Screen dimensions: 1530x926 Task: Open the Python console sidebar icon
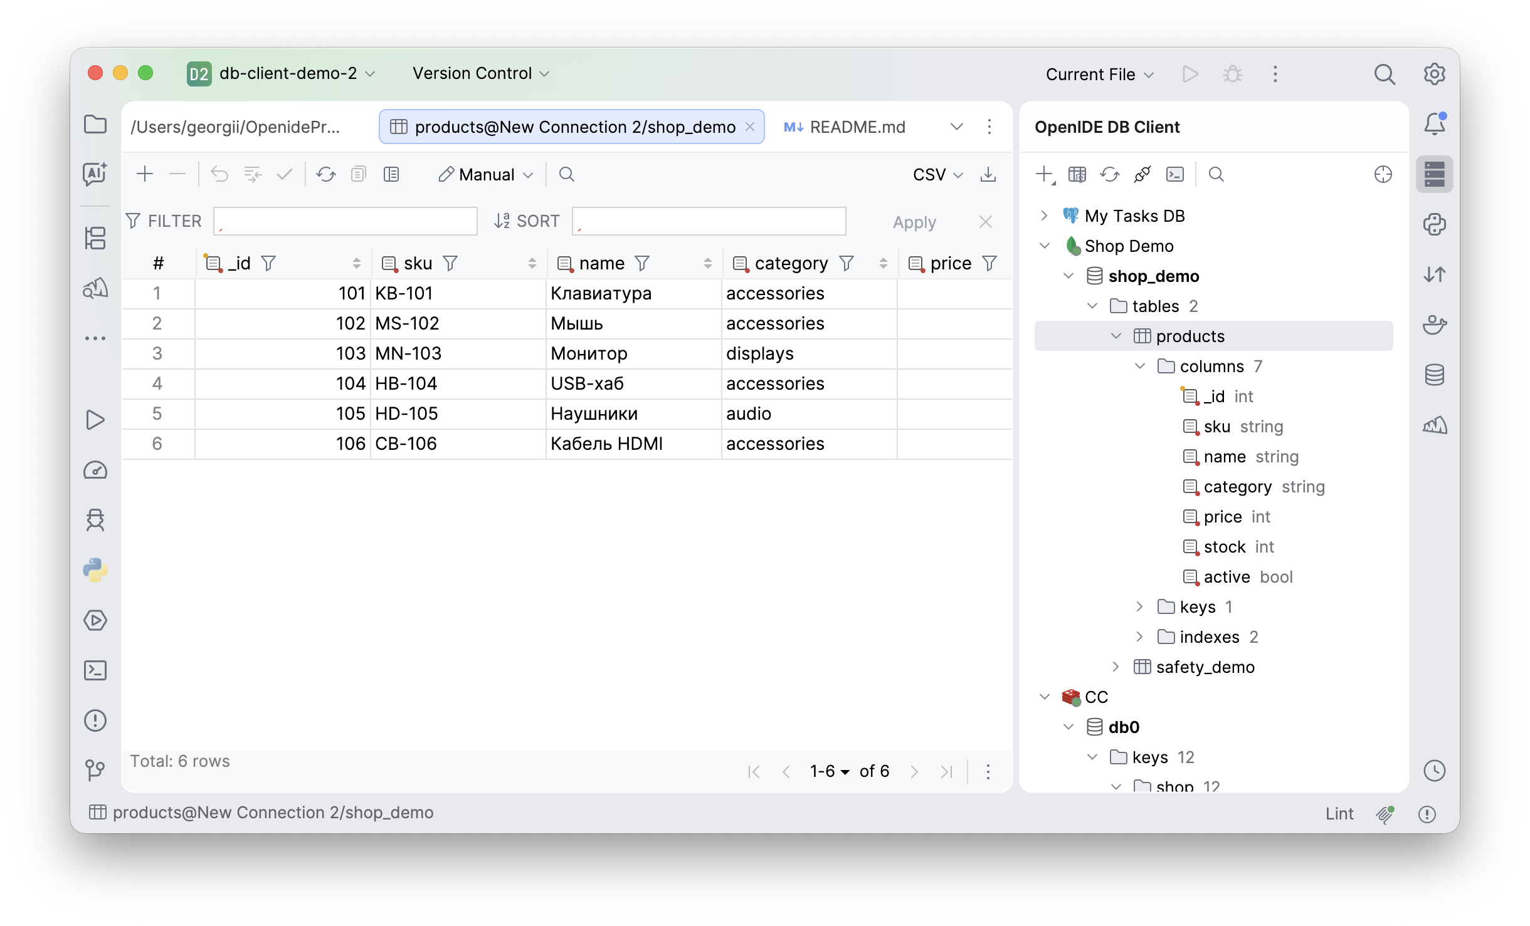95,570
